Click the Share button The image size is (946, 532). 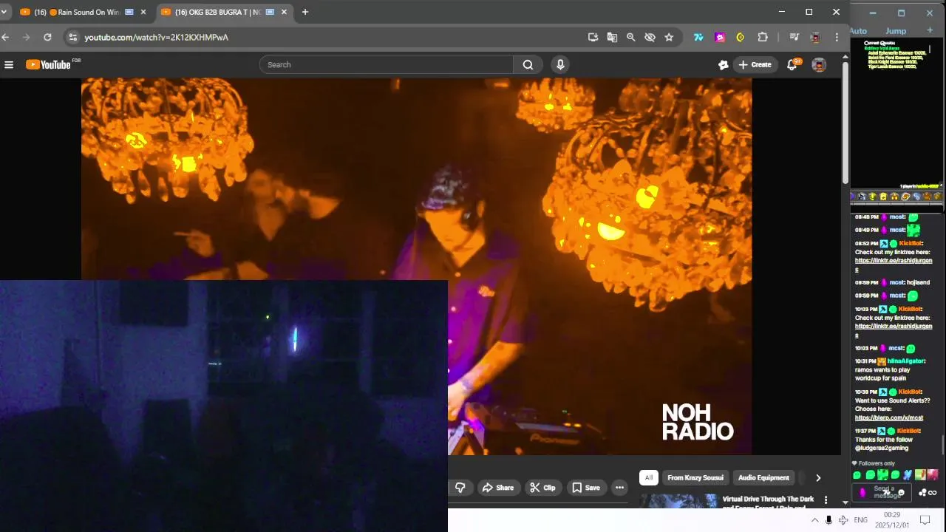pos(497,488)
